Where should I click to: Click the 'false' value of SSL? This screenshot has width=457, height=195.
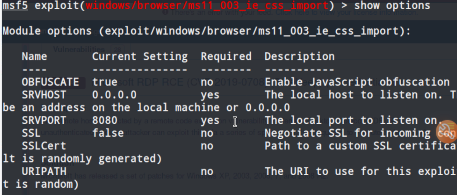click(x=108, y=133)
